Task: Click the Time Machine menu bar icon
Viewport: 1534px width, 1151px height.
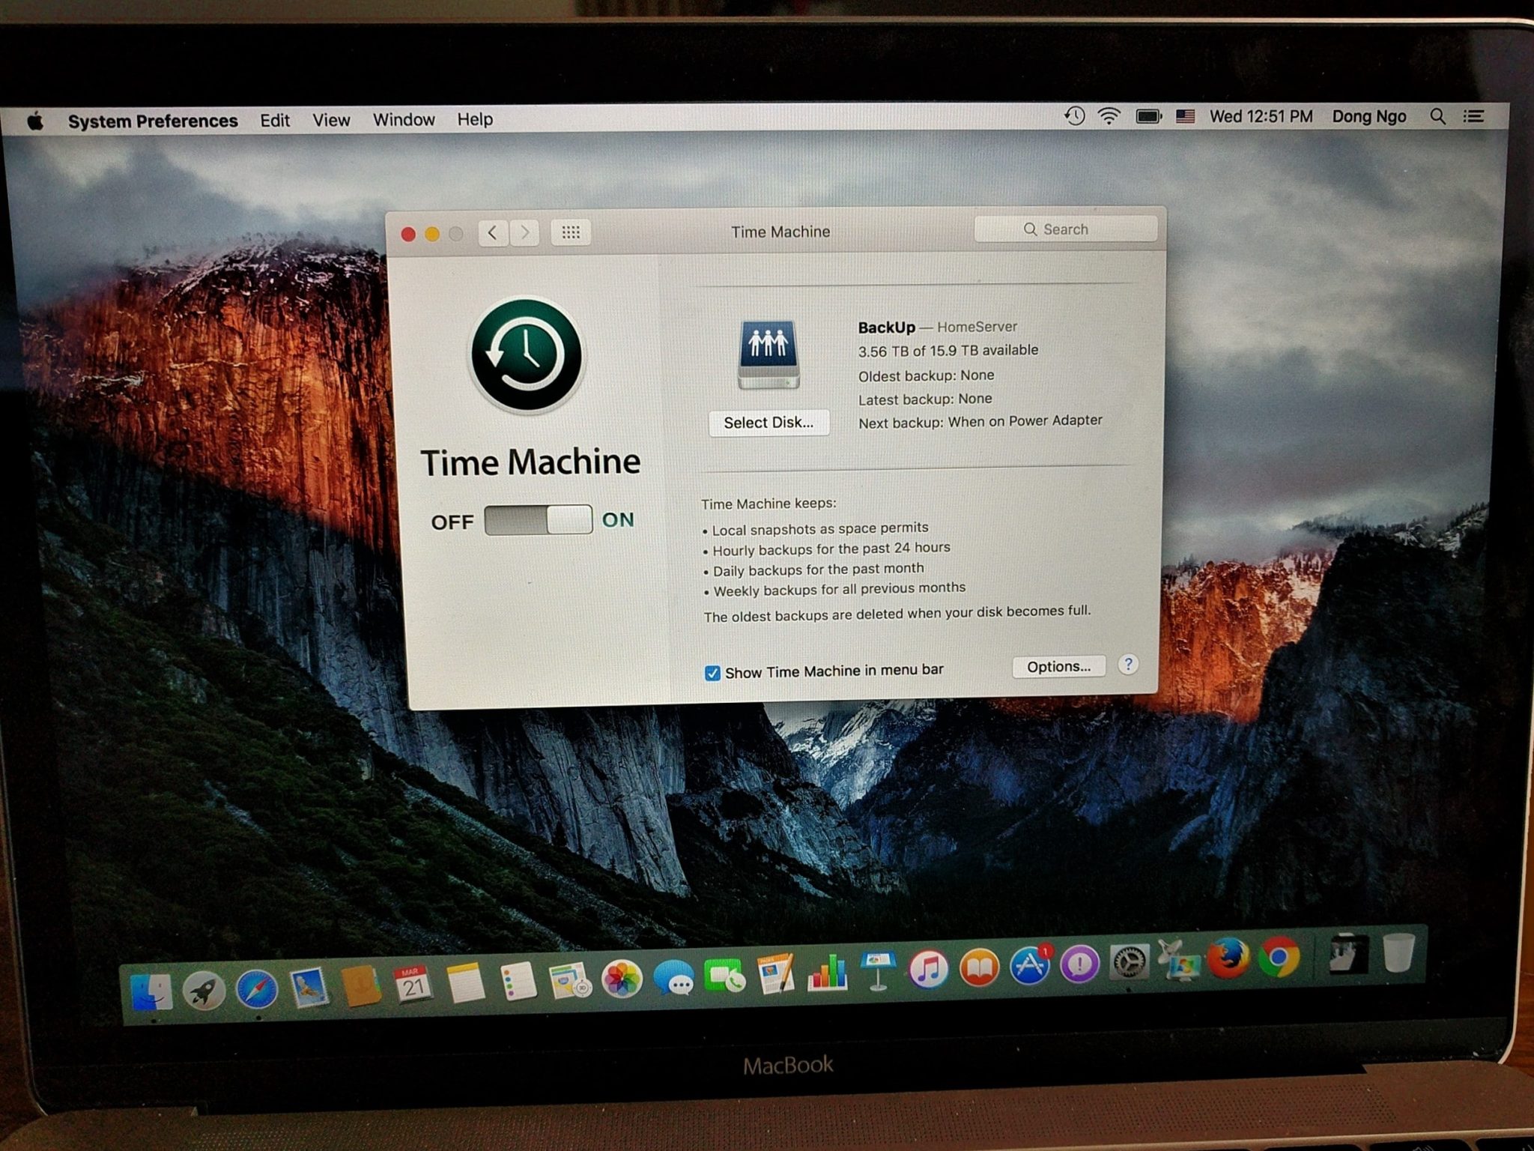Action: click(x=1075, y=116)
